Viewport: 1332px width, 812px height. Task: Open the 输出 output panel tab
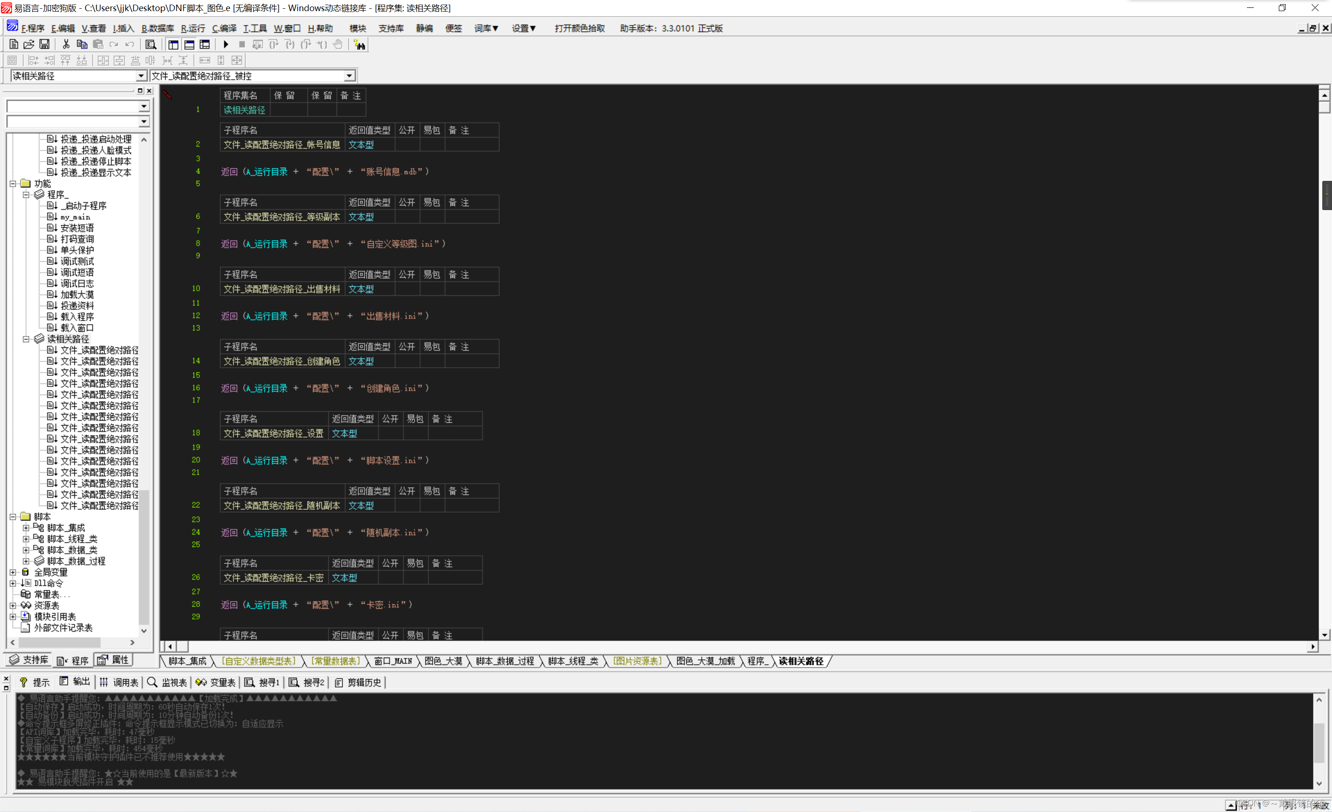[75, 682]
